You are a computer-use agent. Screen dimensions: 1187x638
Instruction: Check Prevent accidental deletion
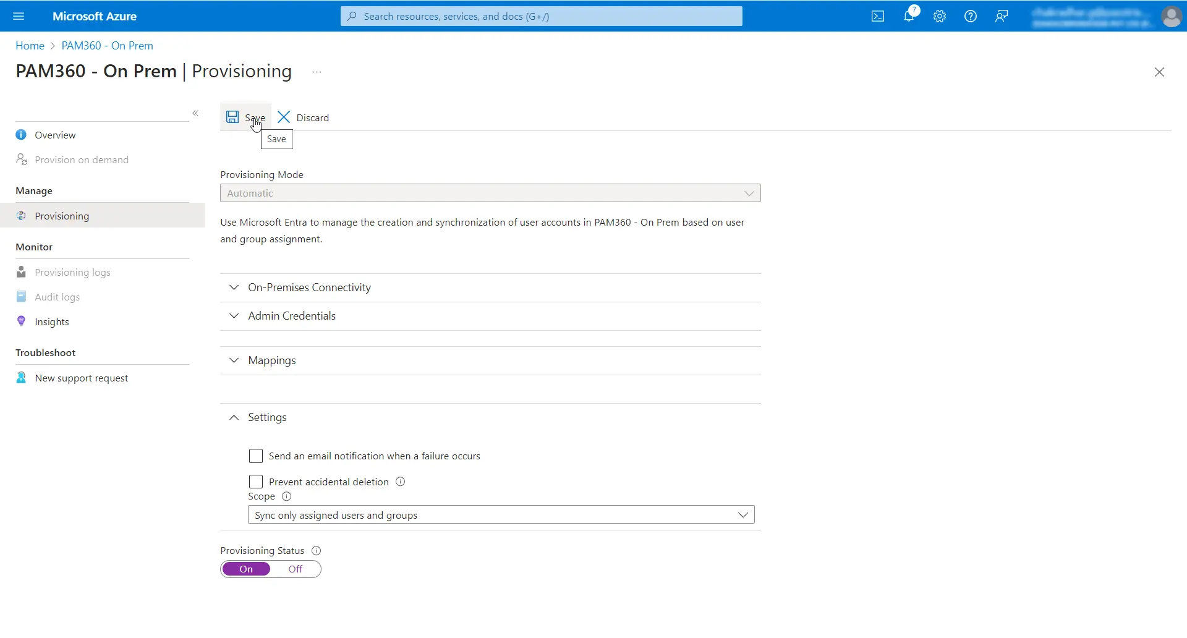[256, 482]
